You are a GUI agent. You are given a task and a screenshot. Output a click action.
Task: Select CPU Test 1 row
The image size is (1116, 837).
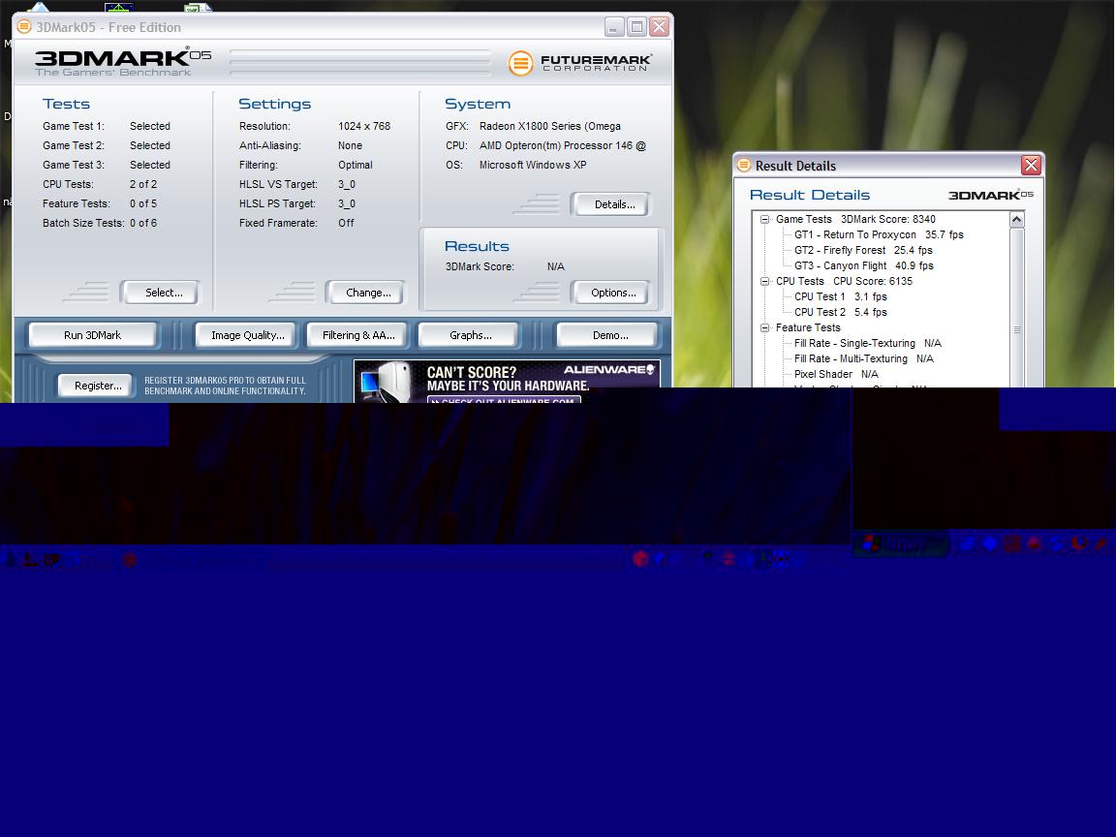tap(841, 296)
